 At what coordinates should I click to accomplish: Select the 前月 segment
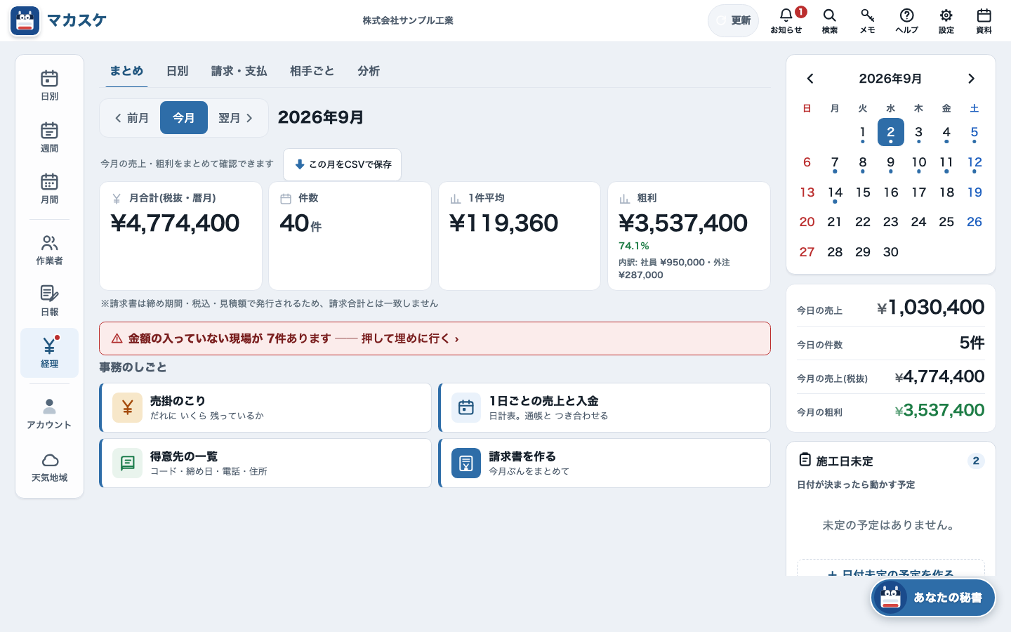coord(131,118)
